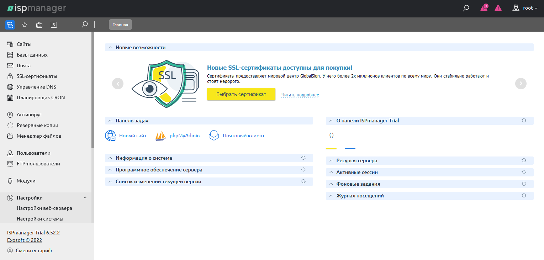Click Сменить тариф link
Image resolution: width=544 pixels, height=260 pixels.
pyautogui.click(x=34, y=250)
